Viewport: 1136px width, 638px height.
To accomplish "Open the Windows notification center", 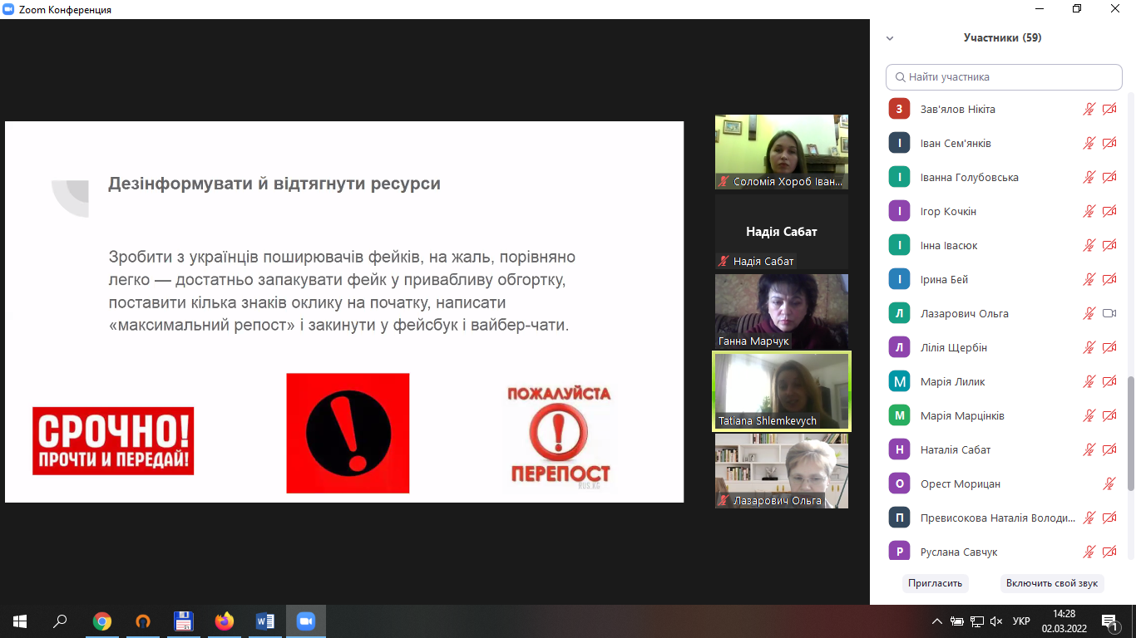I will click(x=1109, y=621).
